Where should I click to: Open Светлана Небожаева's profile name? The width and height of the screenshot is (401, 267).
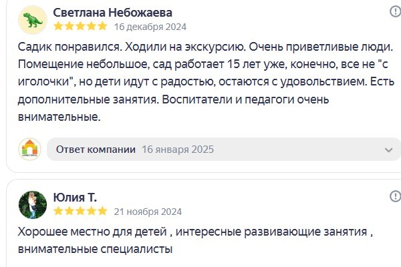tap(112, 13)
